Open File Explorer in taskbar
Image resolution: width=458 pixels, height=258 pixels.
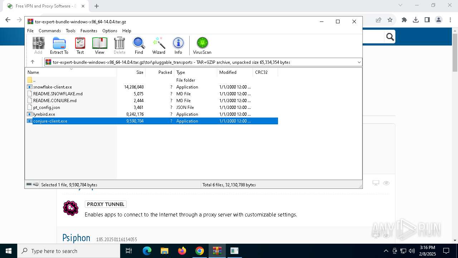pos(165,251)
